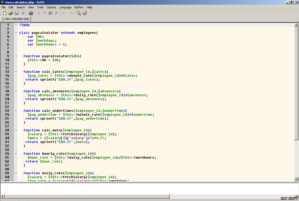Screen dimensions: 299x201
Task: Open the SciTE window system menu icon
Action: 2,2
